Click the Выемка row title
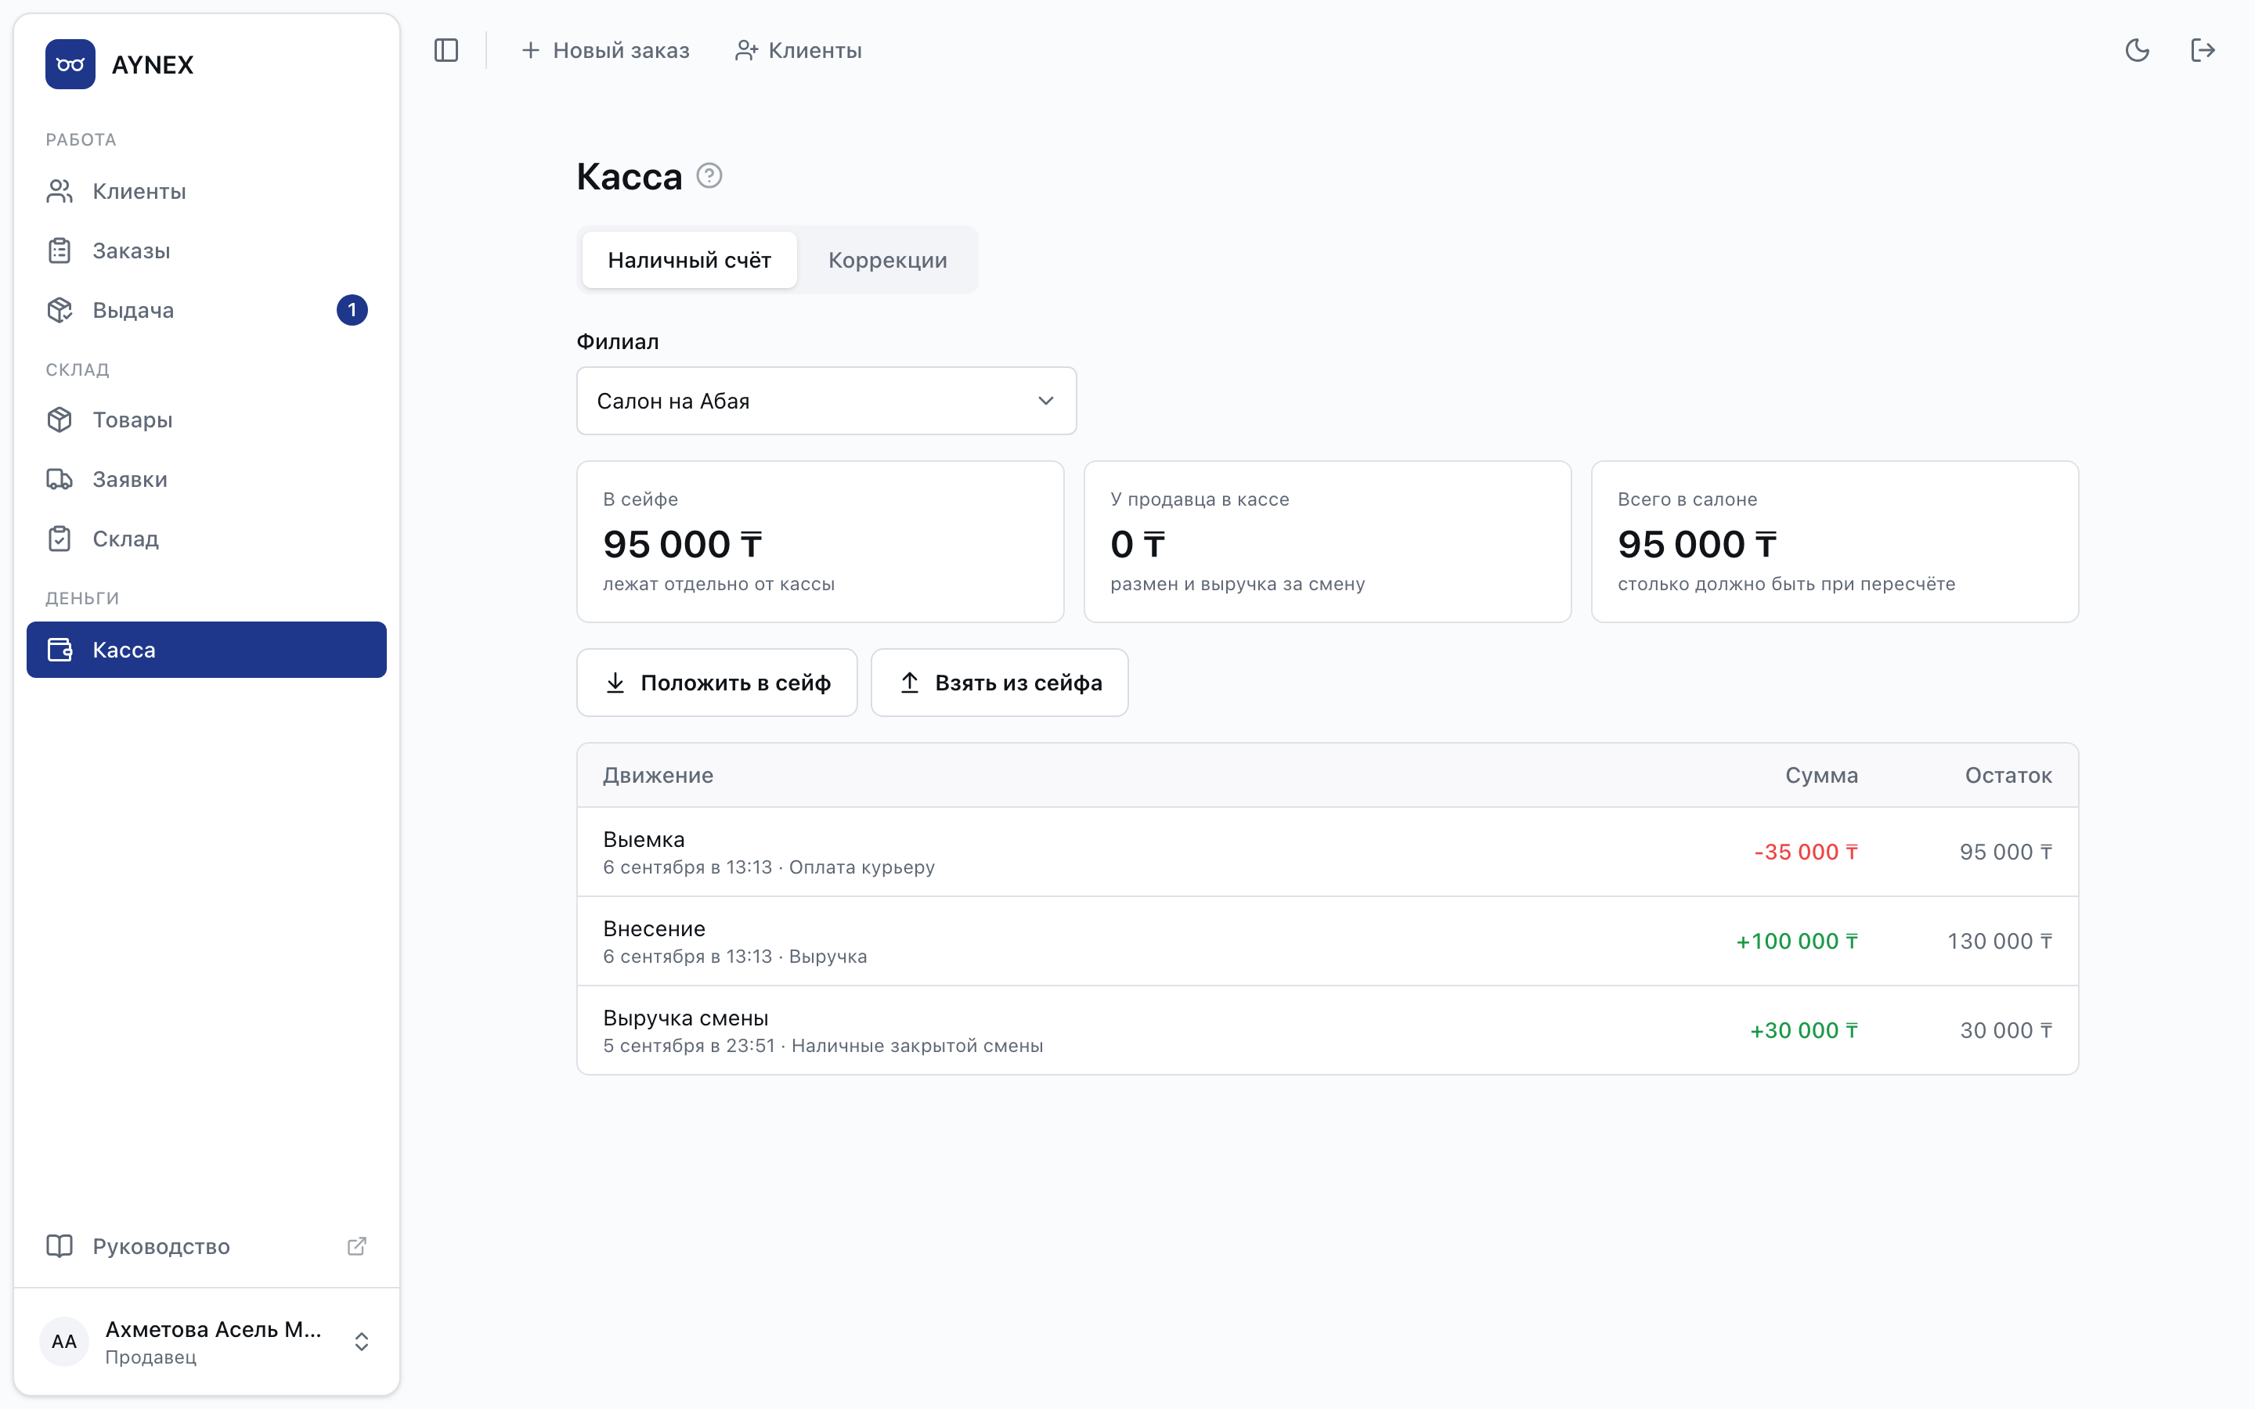Screen dimensions: 2255x1409 pos(644,840)
